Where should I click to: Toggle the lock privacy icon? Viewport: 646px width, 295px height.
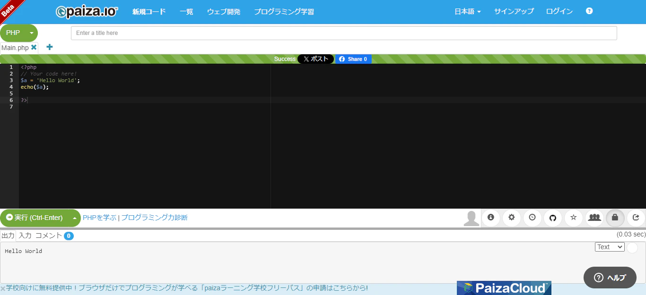click(x=615, y=218)
